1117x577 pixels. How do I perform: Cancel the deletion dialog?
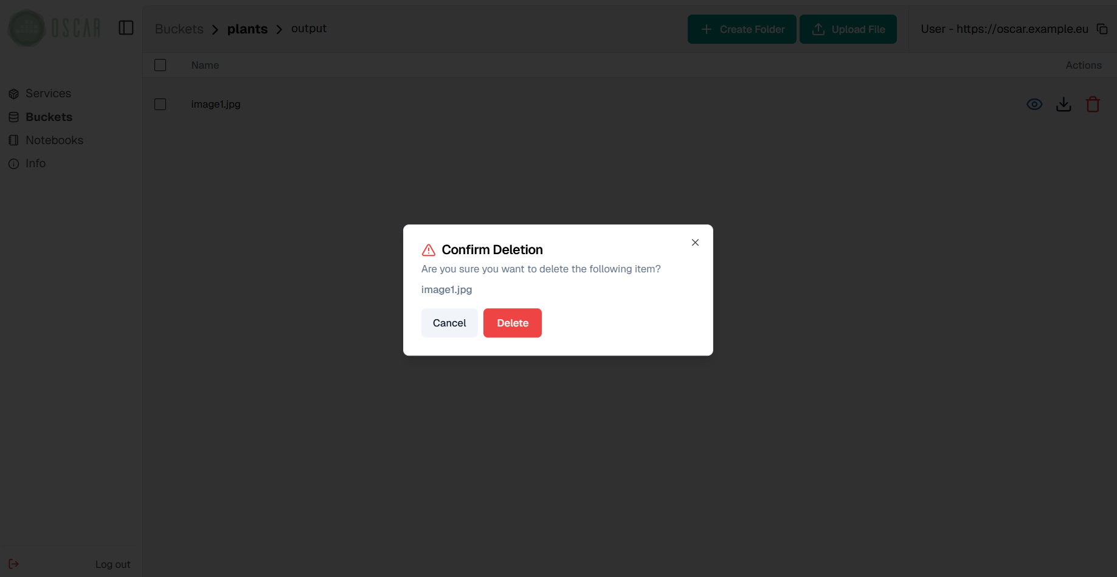(x=449, y=323)
